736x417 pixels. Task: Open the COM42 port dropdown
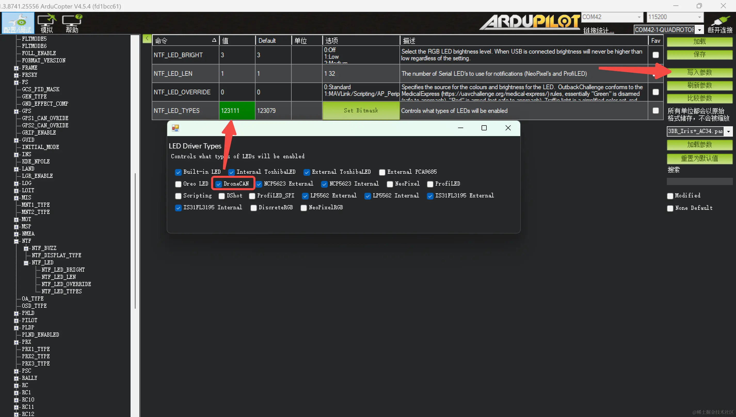coord(639,17)
